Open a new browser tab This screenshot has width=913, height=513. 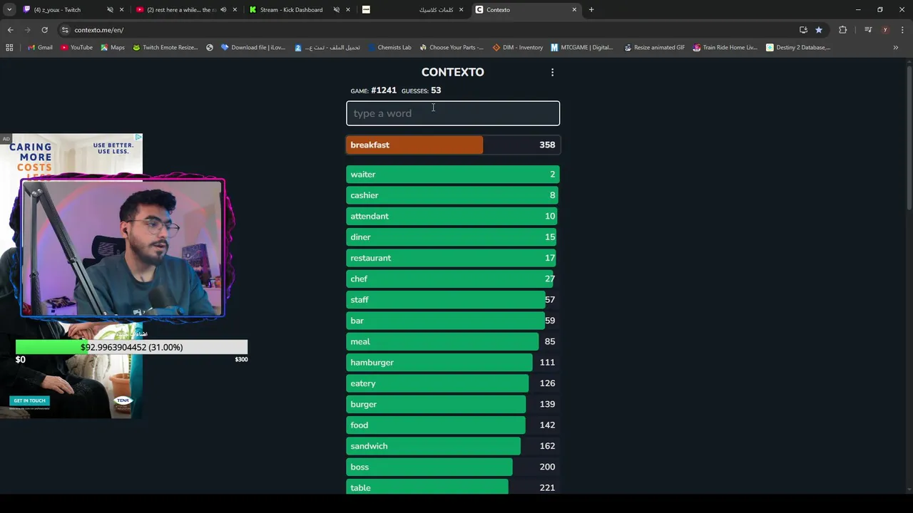(x=591, y=10)
